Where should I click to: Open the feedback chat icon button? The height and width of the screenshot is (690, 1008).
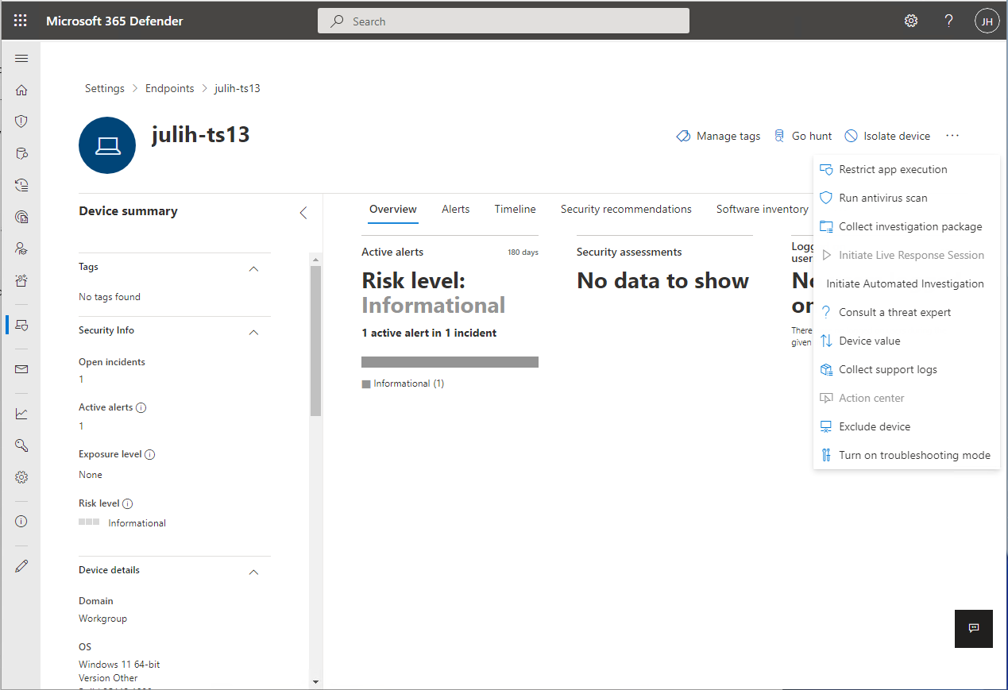(x=973, y=628)
